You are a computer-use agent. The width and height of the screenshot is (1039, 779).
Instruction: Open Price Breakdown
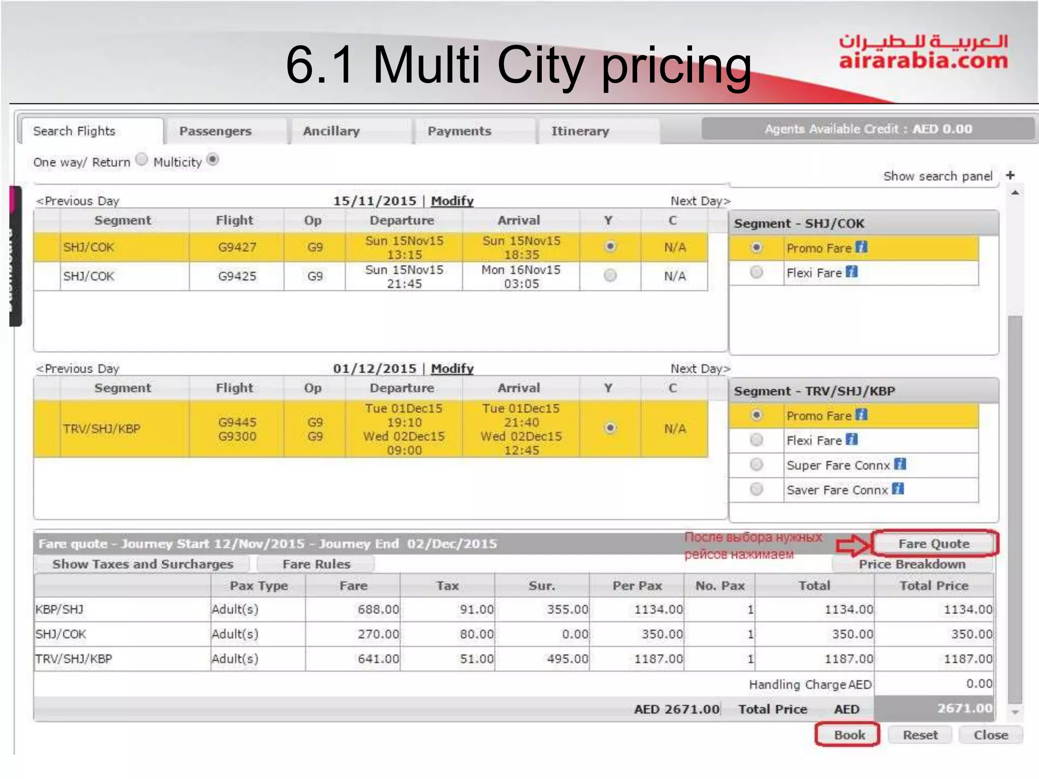click(x=912, y=564)
